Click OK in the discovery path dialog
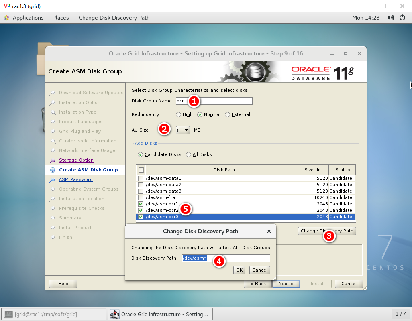The image size is (412, 321). tap(239, 270)
